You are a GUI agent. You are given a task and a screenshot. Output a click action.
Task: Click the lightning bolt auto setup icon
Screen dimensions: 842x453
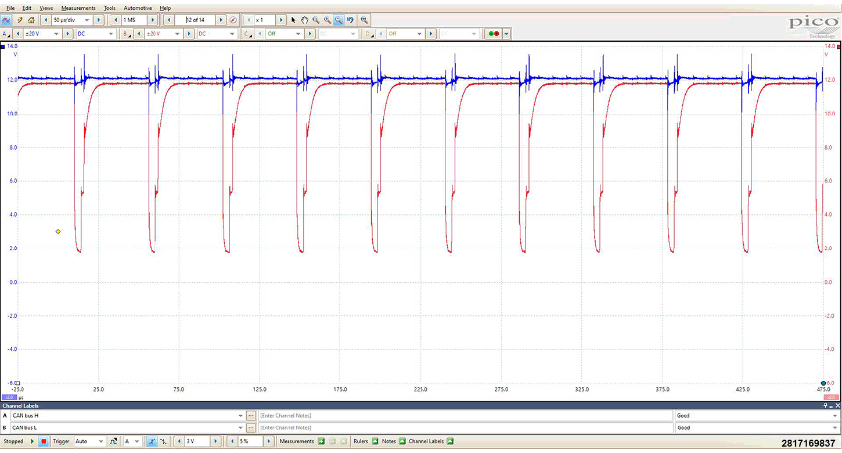20,20
